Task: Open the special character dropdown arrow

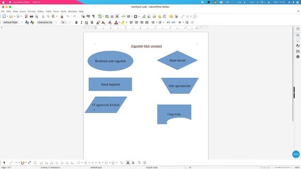Action: [x=139, y=16]
